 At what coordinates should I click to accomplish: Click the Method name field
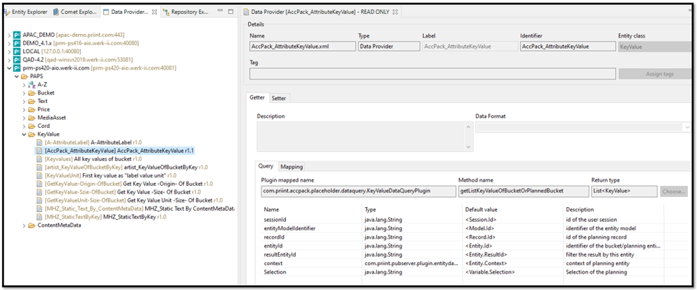[523, 191]
